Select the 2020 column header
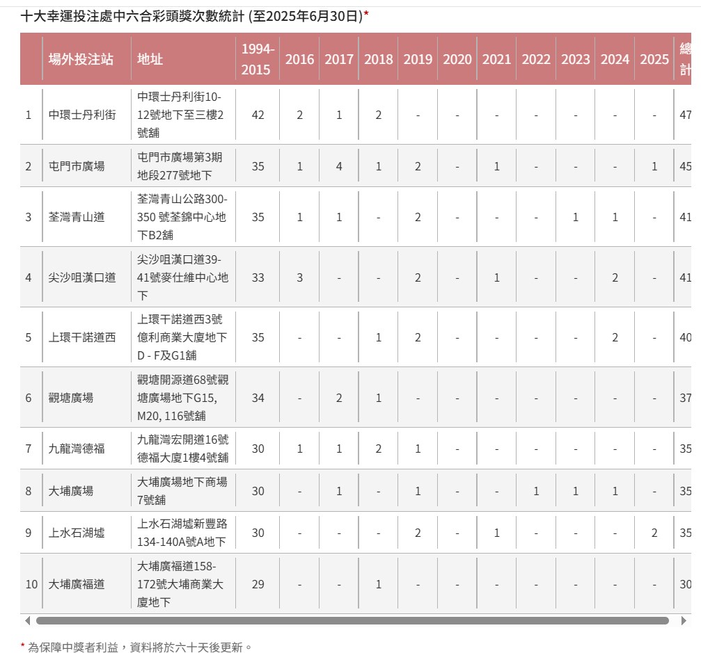Screen dimensions: 701x653 [x=457, y=59]
